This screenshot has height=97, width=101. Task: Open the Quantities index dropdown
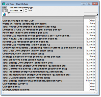[15, 11]
